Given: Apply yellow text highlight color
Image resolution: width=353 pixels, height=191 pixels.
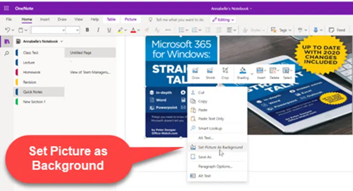Looking at the screenshot, I should click(x=120, y=30).
